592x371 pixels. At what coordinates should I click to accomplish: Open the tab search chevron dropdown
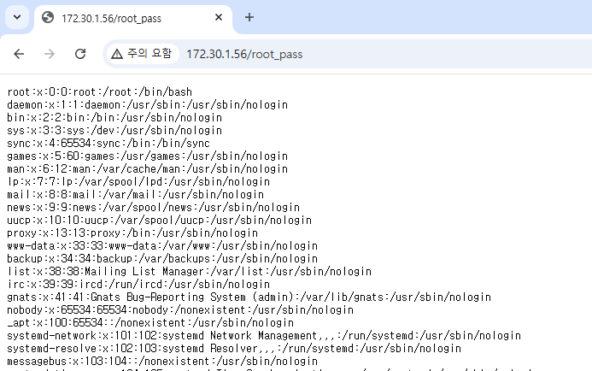click(18, 18)
